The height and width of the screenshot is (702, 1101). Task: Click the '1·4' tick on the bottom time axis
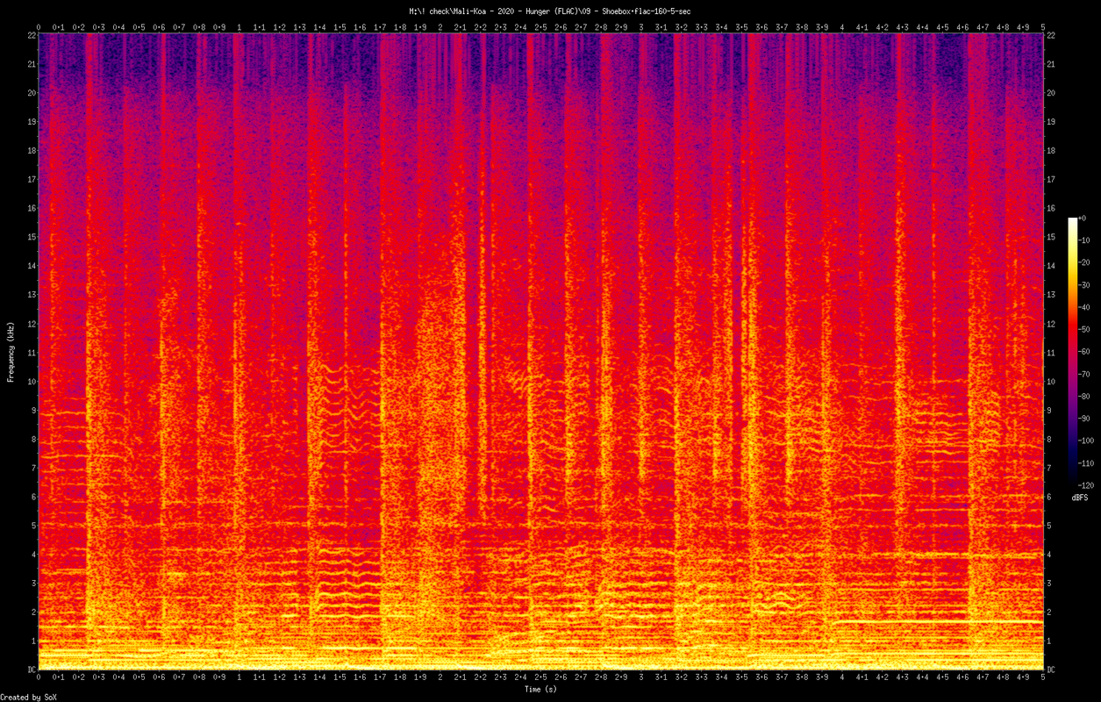pyautogui.click(x=319, y=677)
